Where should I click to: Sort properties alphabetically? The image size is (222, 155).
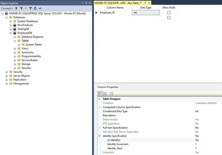[105, 94]
